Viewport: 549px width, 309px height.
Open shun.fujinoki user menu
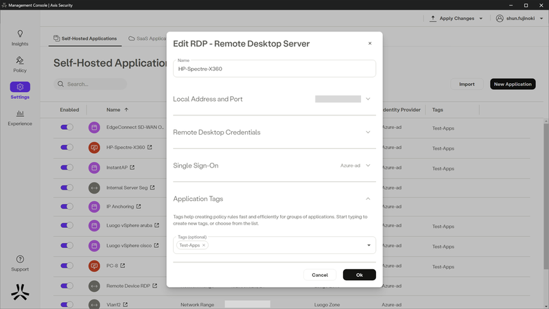[519, 19]
